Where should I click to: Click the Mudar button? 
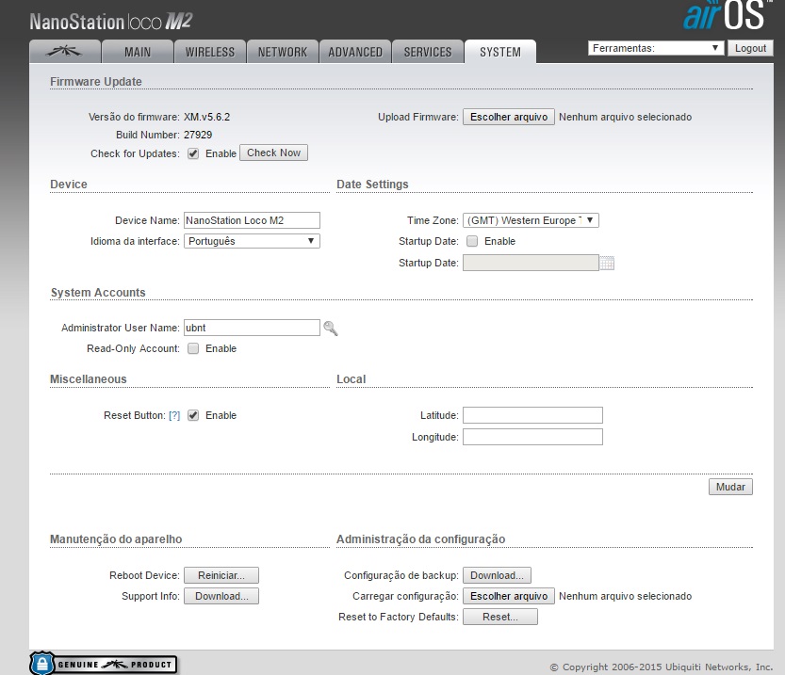730,487
